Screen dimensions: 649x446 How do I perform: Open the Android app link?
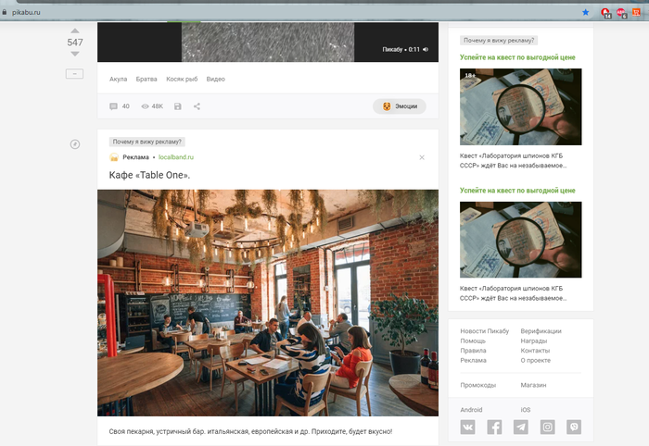click(471, 410)
